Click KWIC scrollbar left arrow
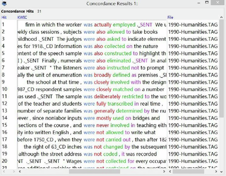This screenshot has width=226, height=176. coord(20,171)
